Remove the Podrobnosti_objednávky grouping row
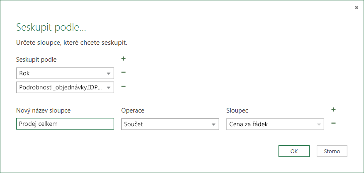Viewport: 364px width, 173px height. coord(124,86)
